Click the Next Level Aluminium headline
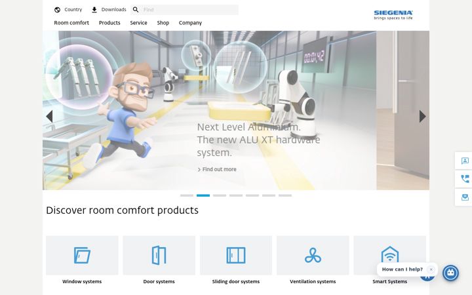472x295 pixels. coord(258,140)
